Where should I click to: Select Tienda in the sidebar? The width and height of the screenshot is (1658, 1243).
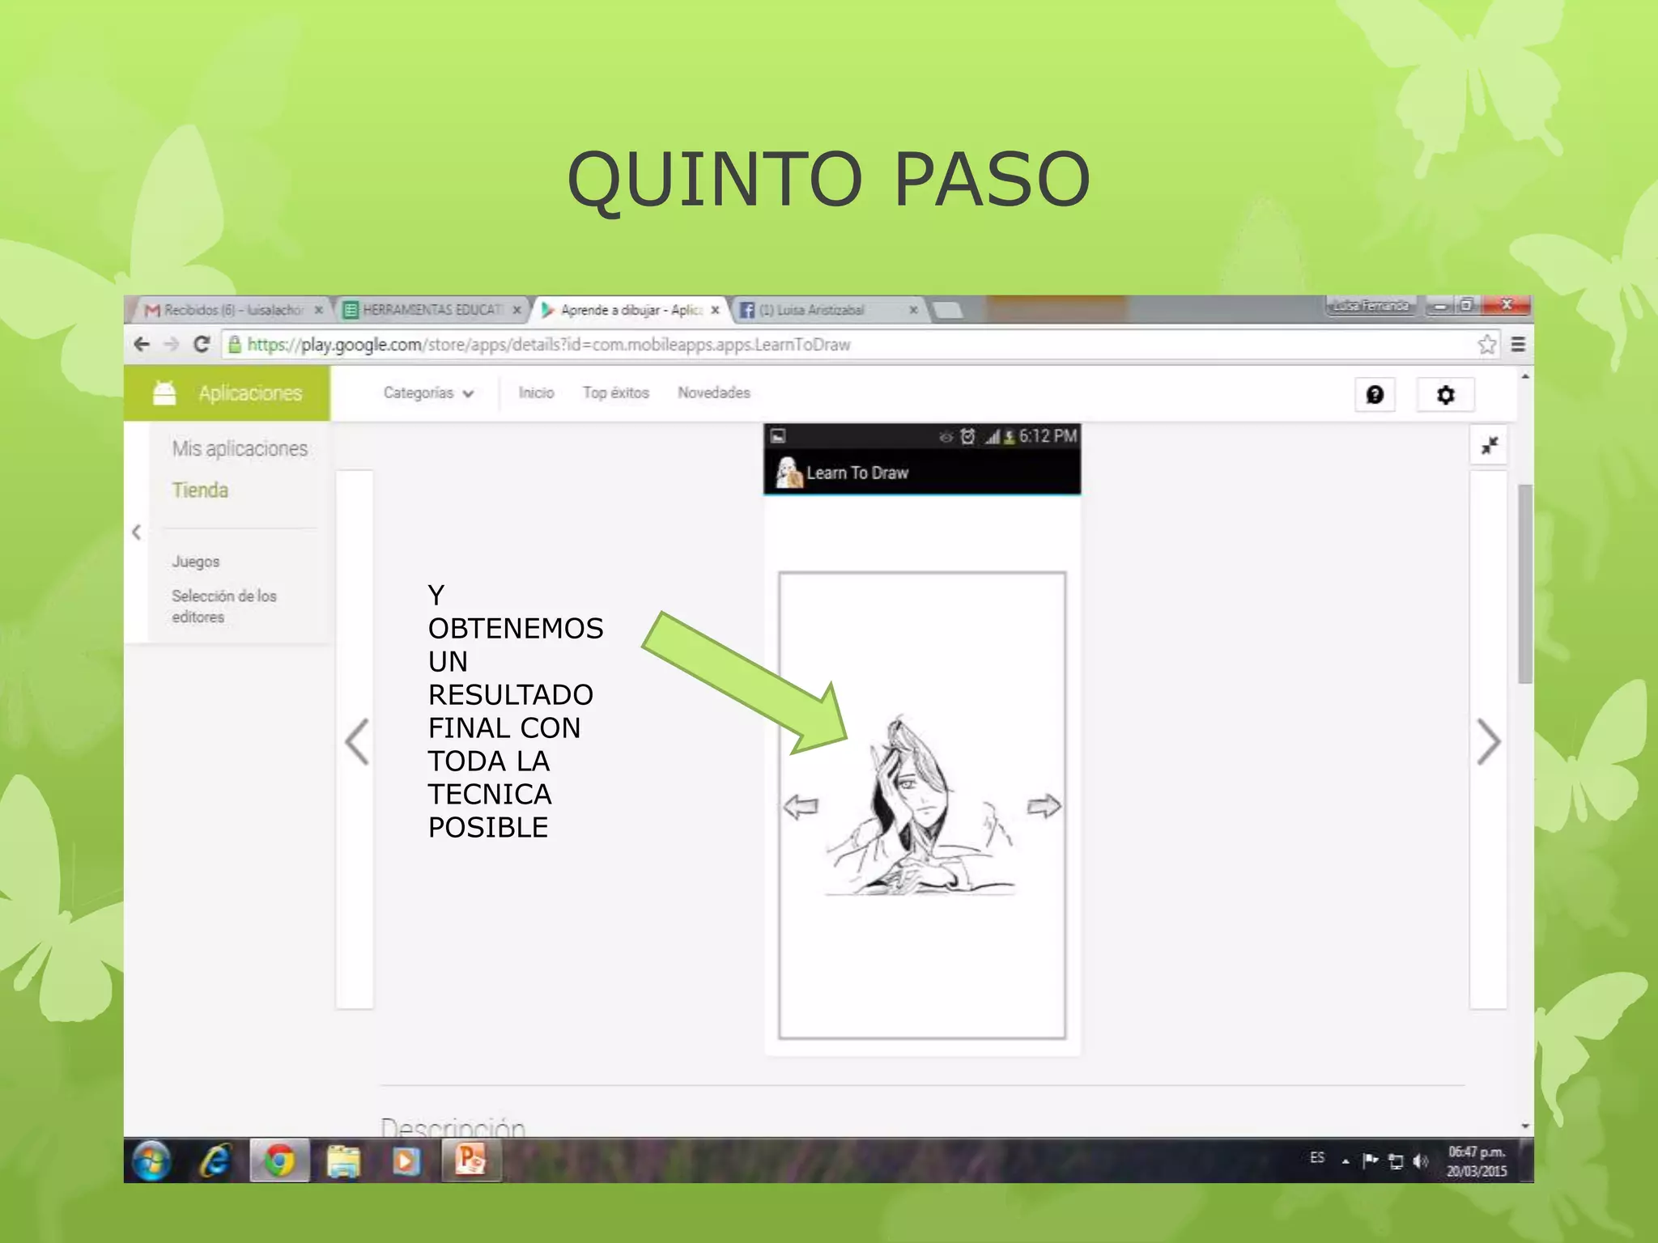(200, 490)
